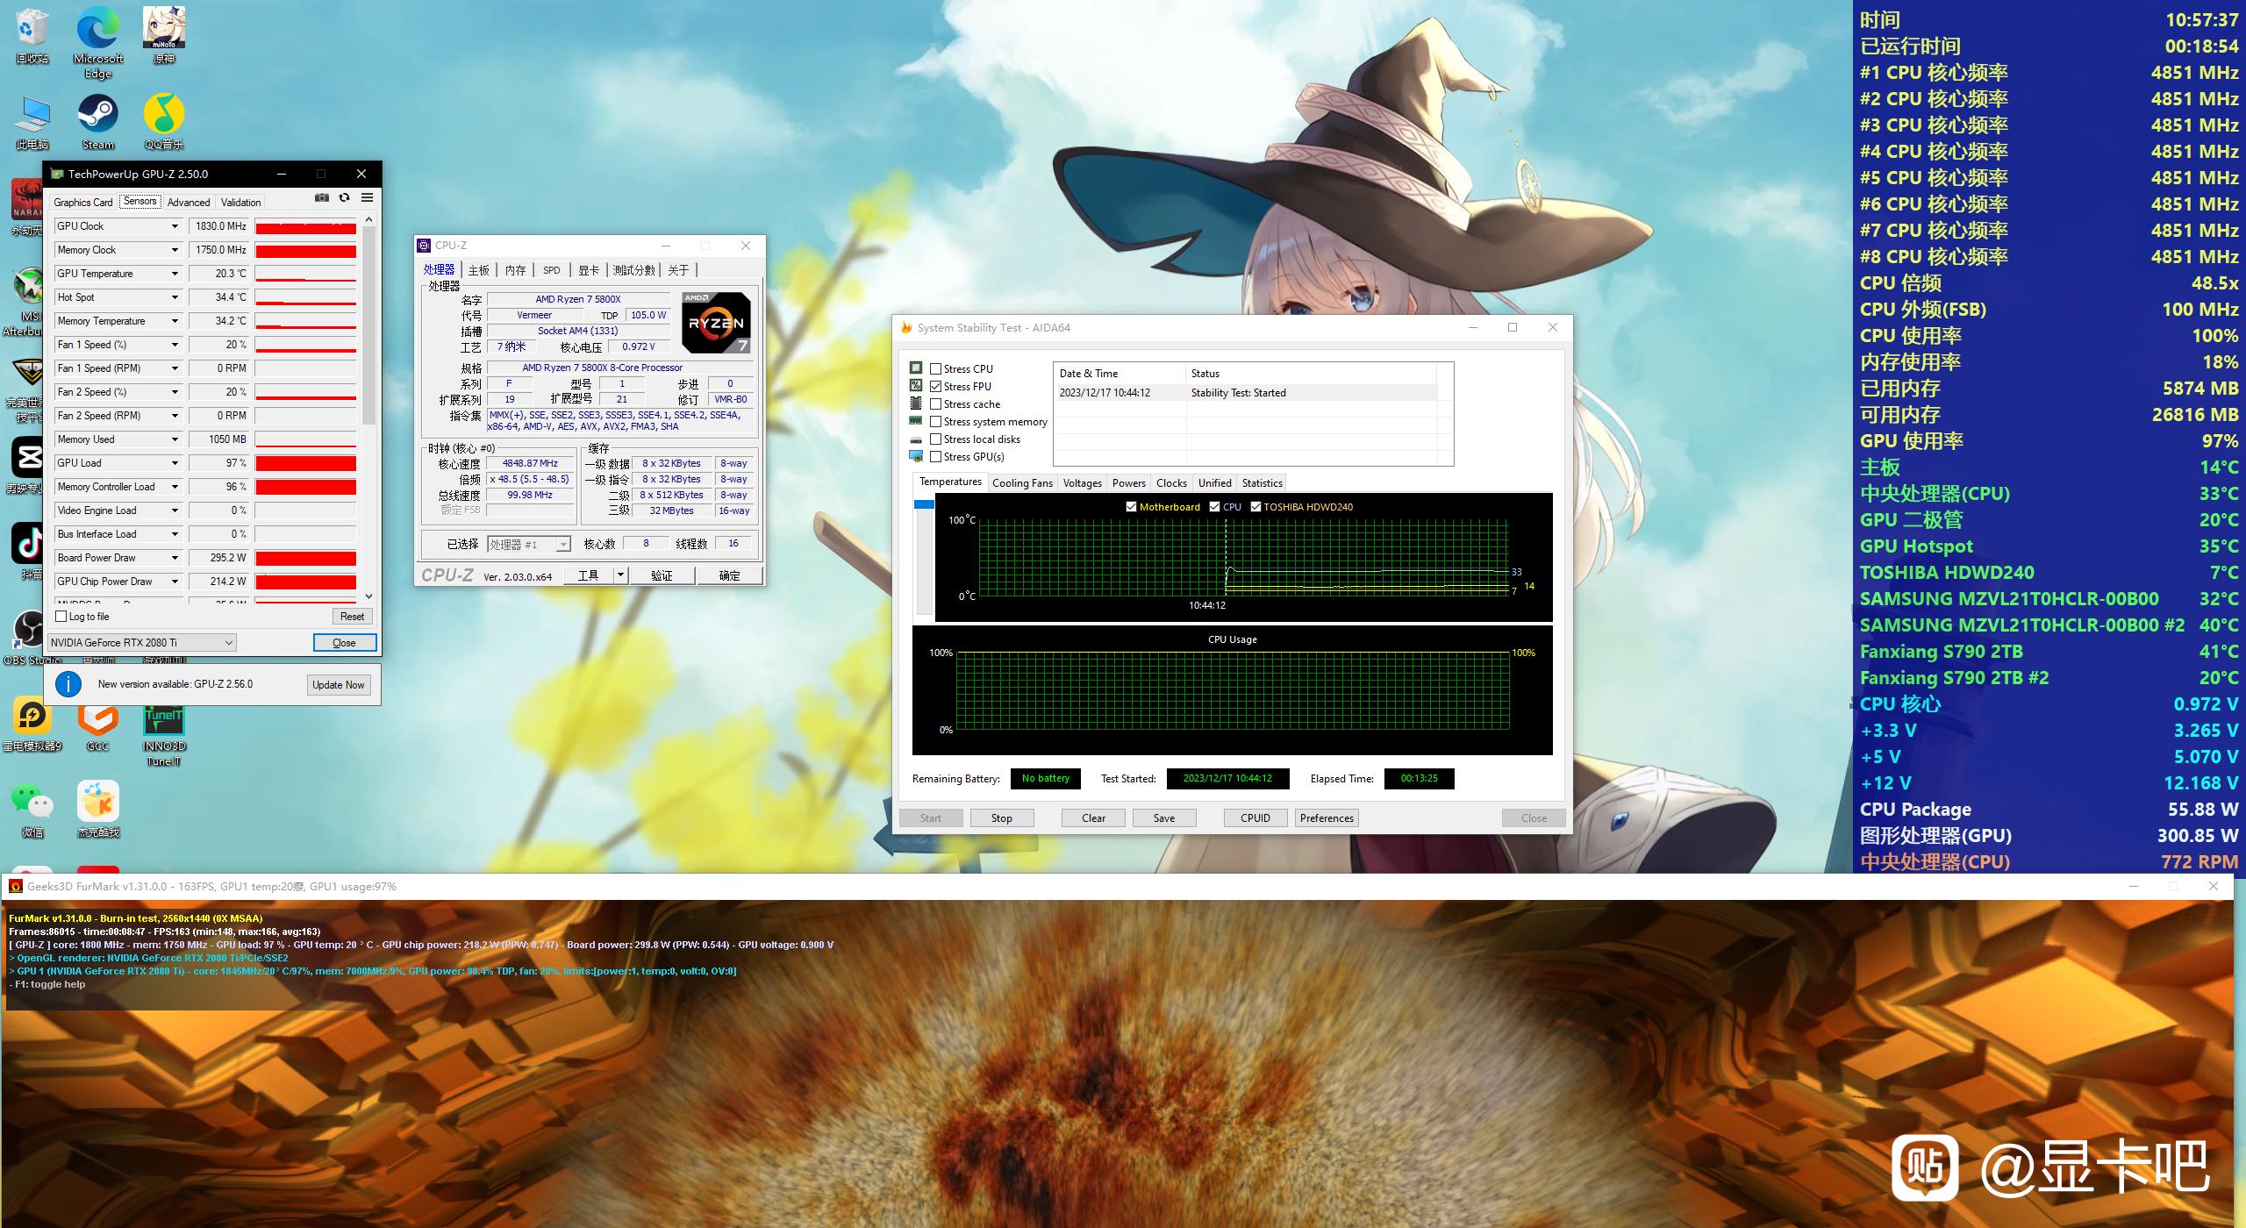The width and height of the screenshot is (2246, 1228).
Task: Click Reset button in GPU-Z
Action: pos(352,617)
